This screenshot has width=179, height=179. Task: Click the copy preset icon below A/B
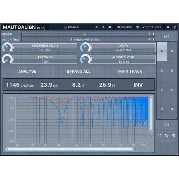pos(167,135)
